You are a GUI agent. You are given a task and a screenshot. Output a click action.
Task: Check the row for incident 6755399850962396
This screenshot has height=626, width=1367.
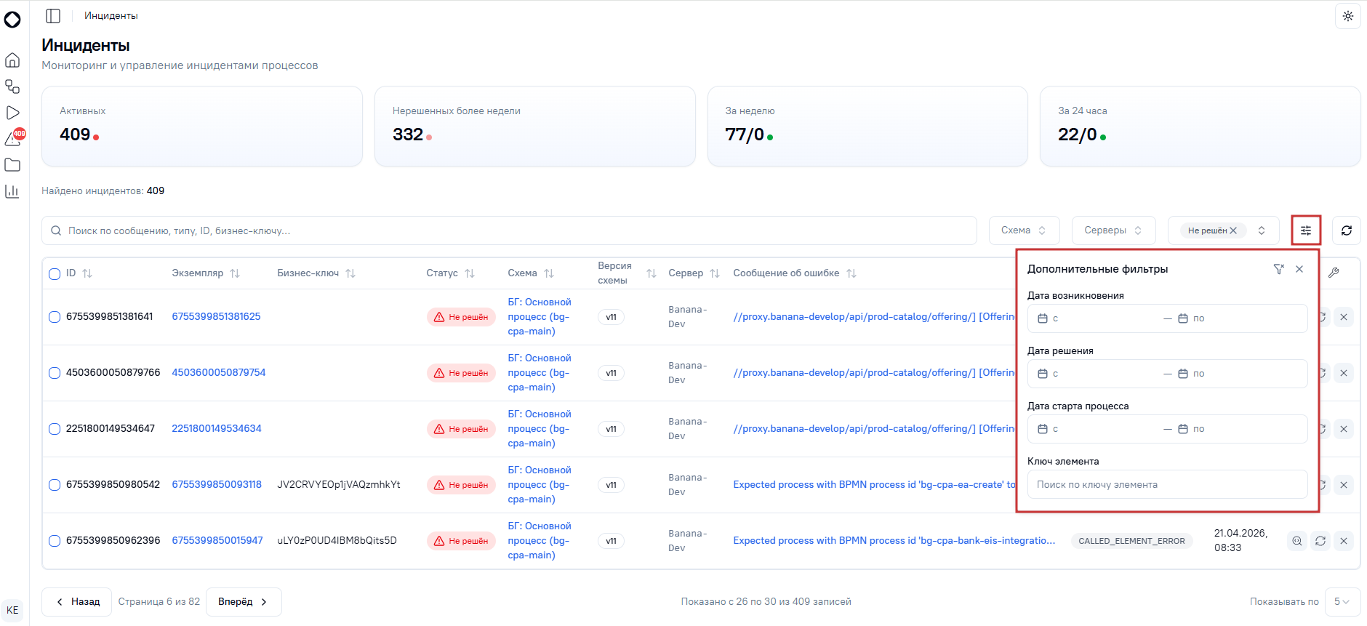coord(55,541)
